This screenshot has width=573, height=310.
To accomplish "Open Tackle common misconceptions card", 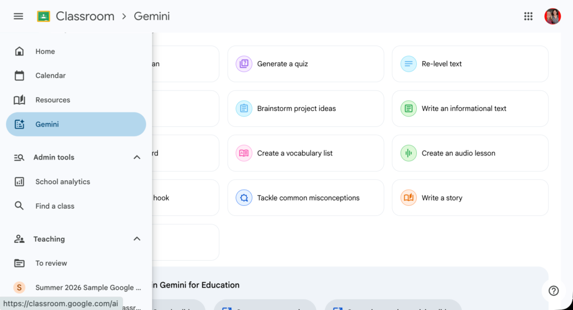I will coord(306,198).
